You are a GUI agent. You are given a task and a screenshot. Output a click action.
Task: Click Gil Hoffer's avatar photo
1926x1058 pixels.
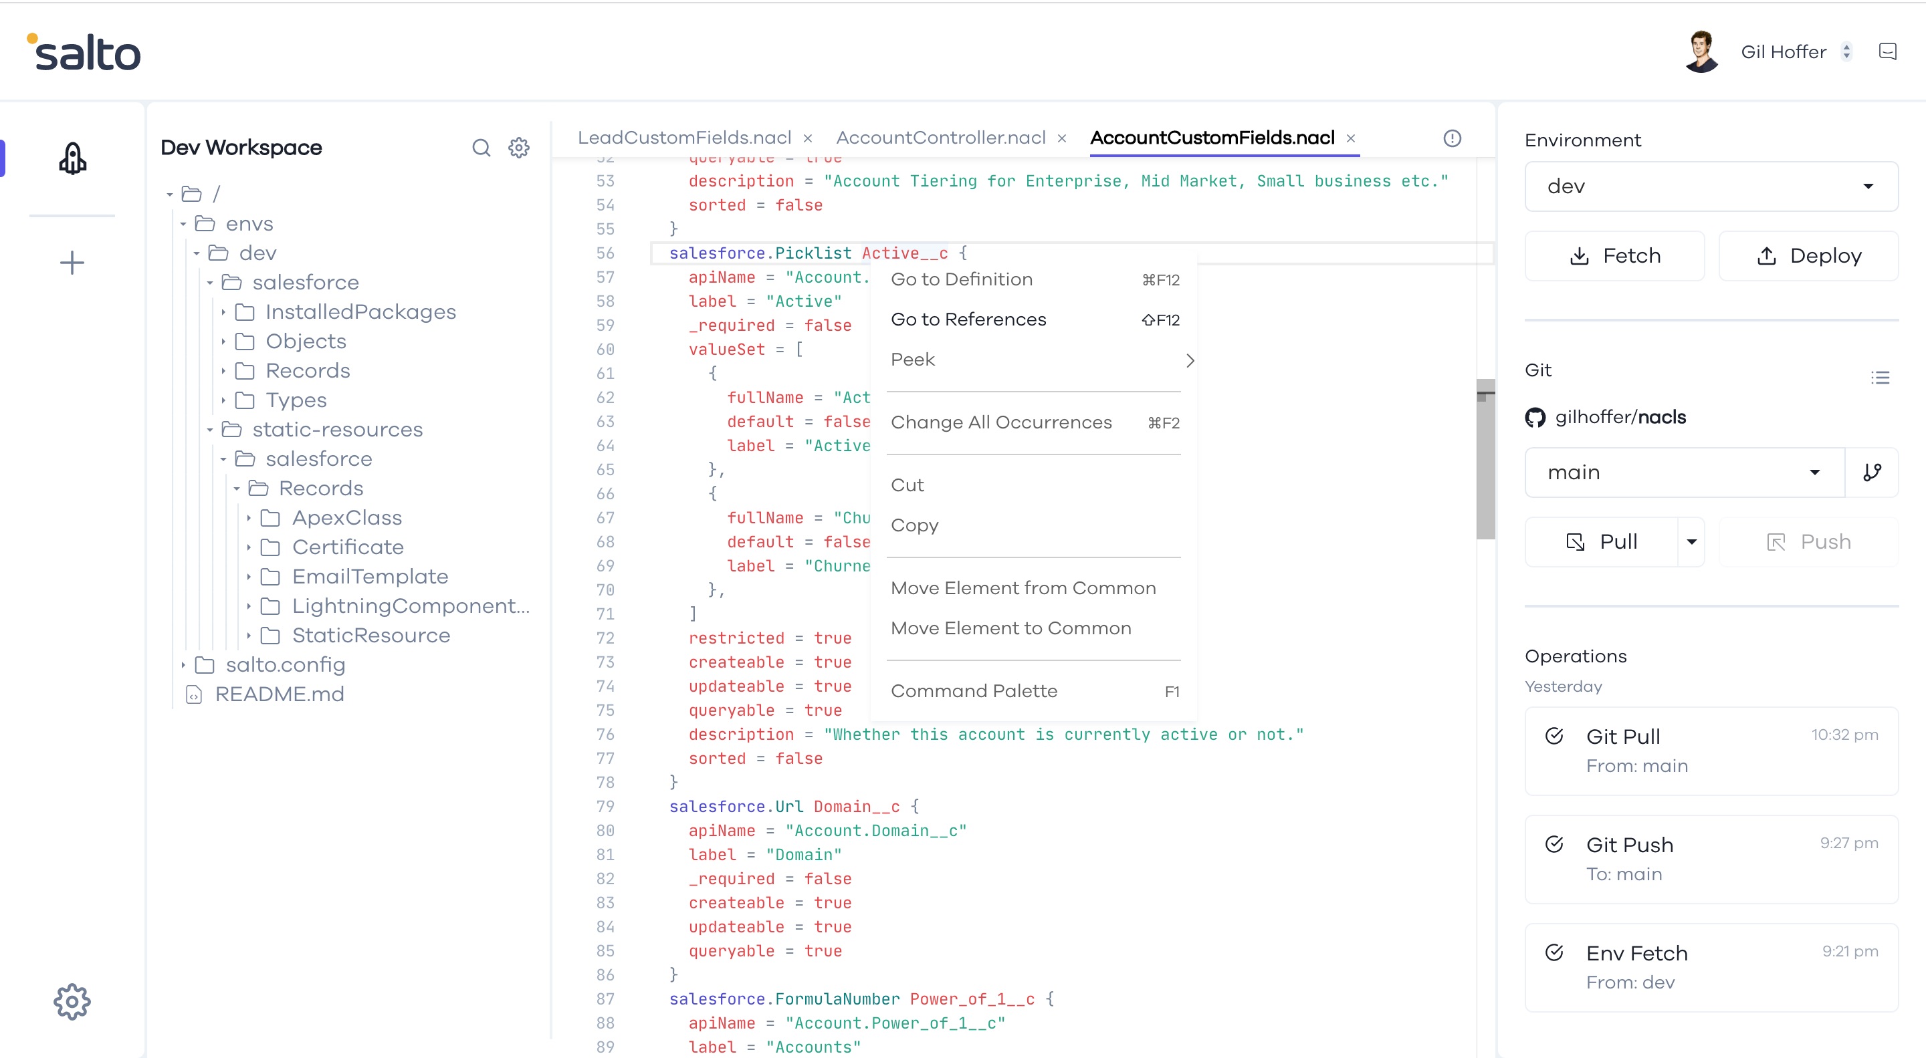[1703, 51]
